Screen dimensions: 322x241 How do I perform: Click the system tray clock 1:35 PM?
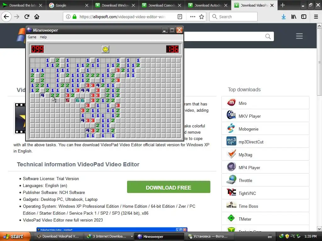pos(310,236)
